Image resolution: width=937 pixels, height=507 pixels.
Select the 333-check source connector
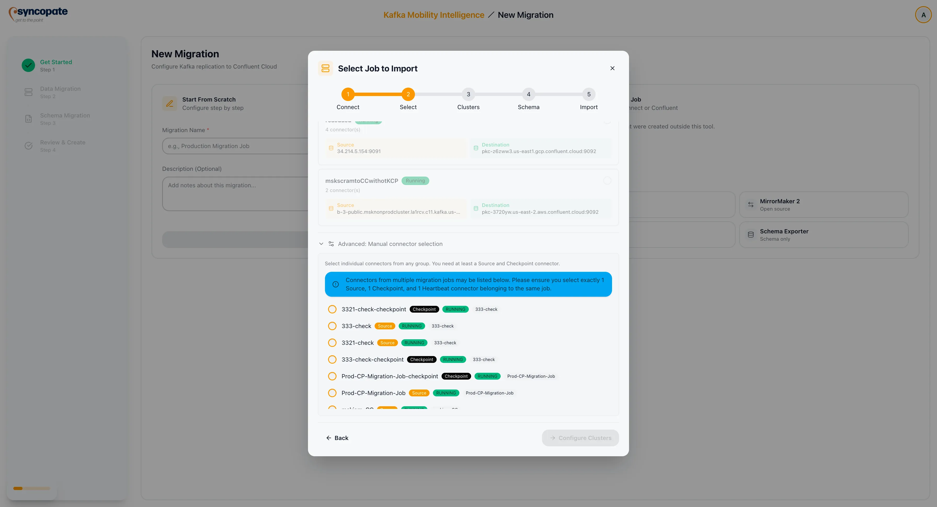(x=332, y=326)
